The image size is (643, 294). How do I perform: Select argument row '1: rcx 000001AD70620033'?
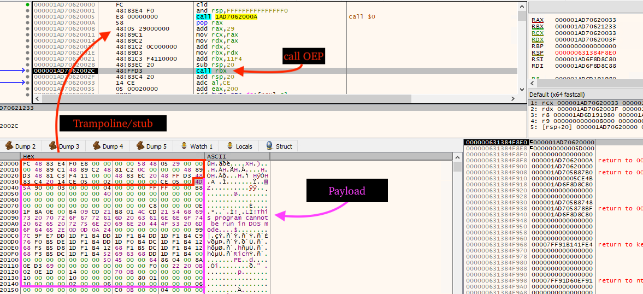tap(586, 103)
